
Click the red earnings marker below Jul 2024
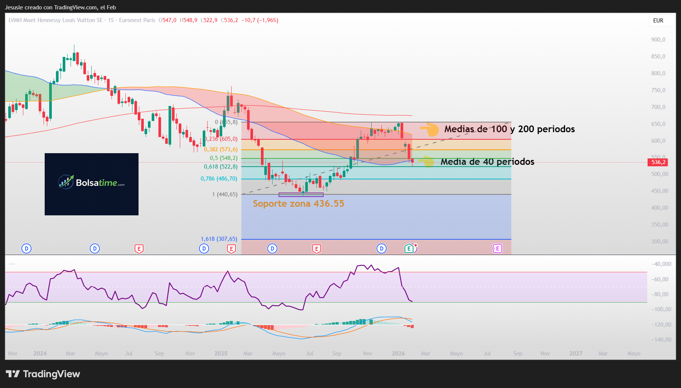pyautogui.click(x=139, y=249)
